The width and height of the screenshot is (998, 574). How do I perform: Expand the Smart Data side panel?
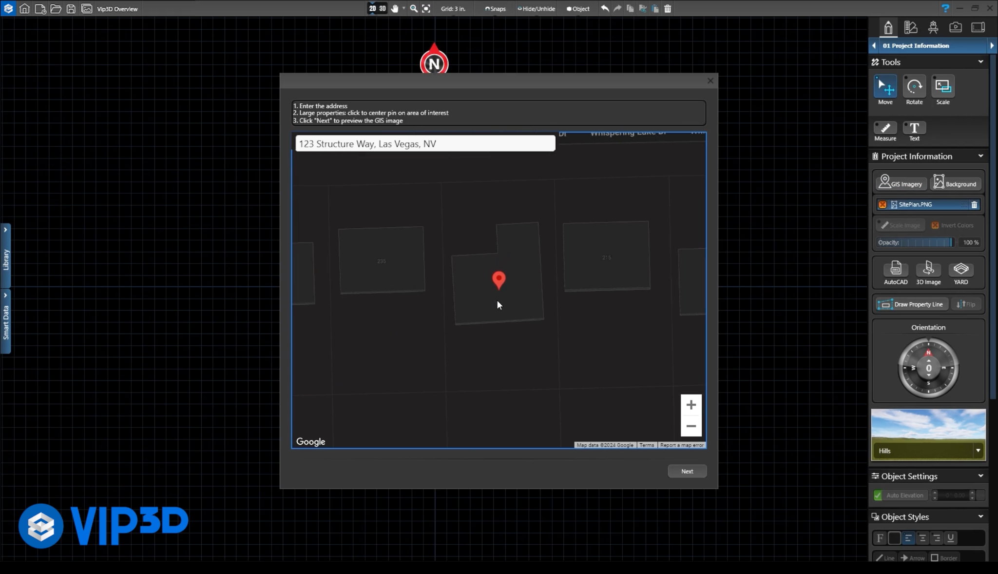click(x=5, y=321)
